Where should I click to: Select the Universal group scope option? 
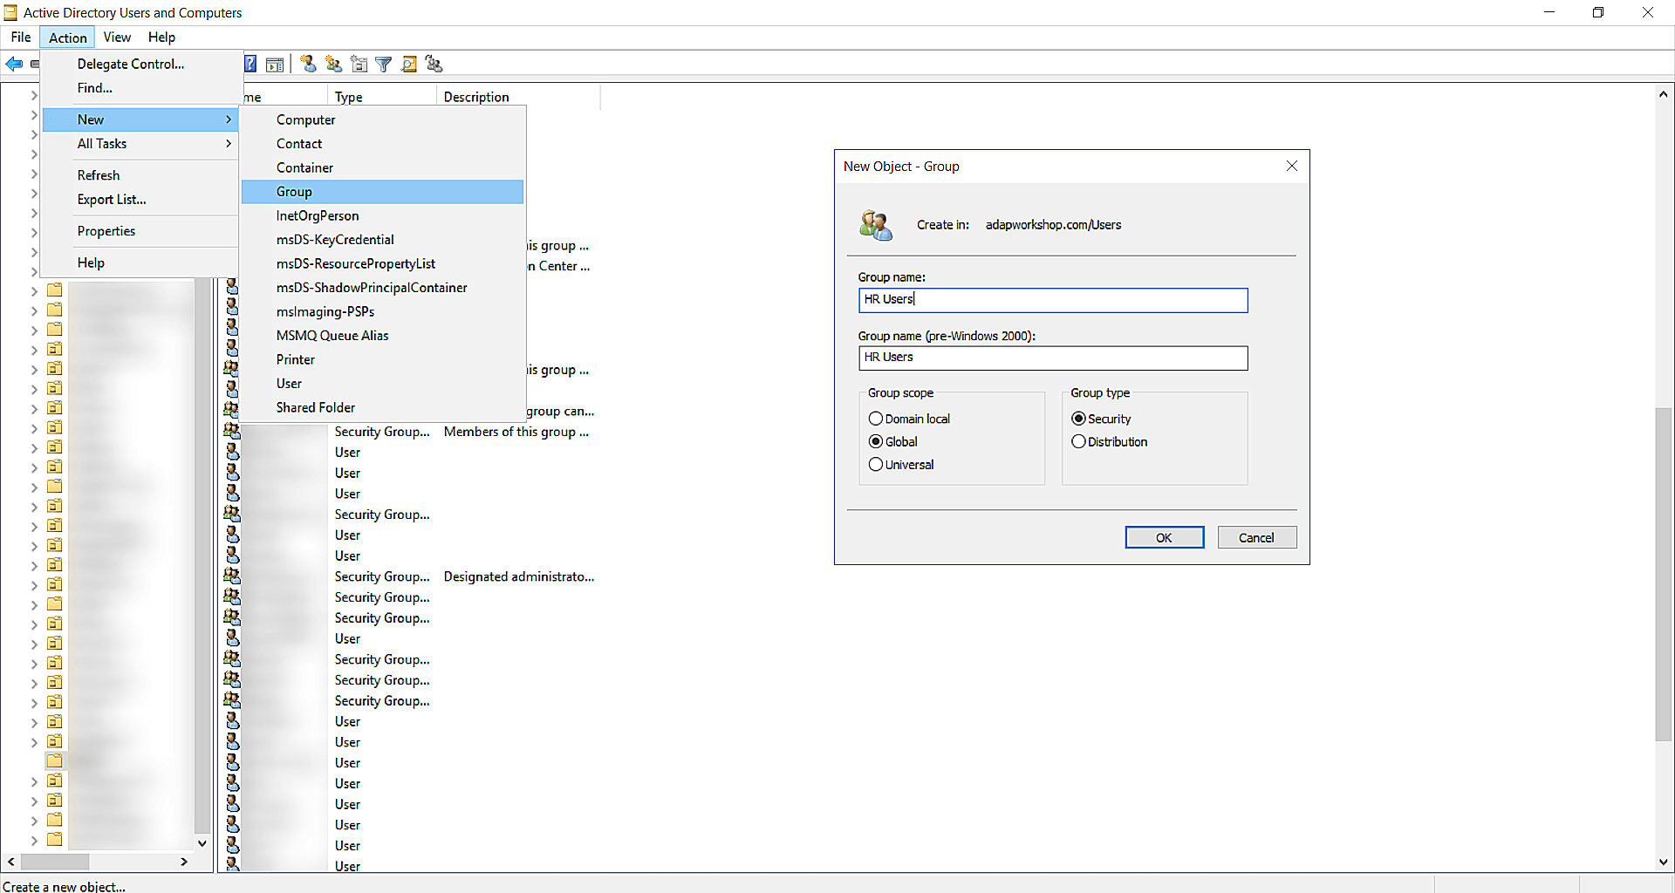tap(876, 464)
